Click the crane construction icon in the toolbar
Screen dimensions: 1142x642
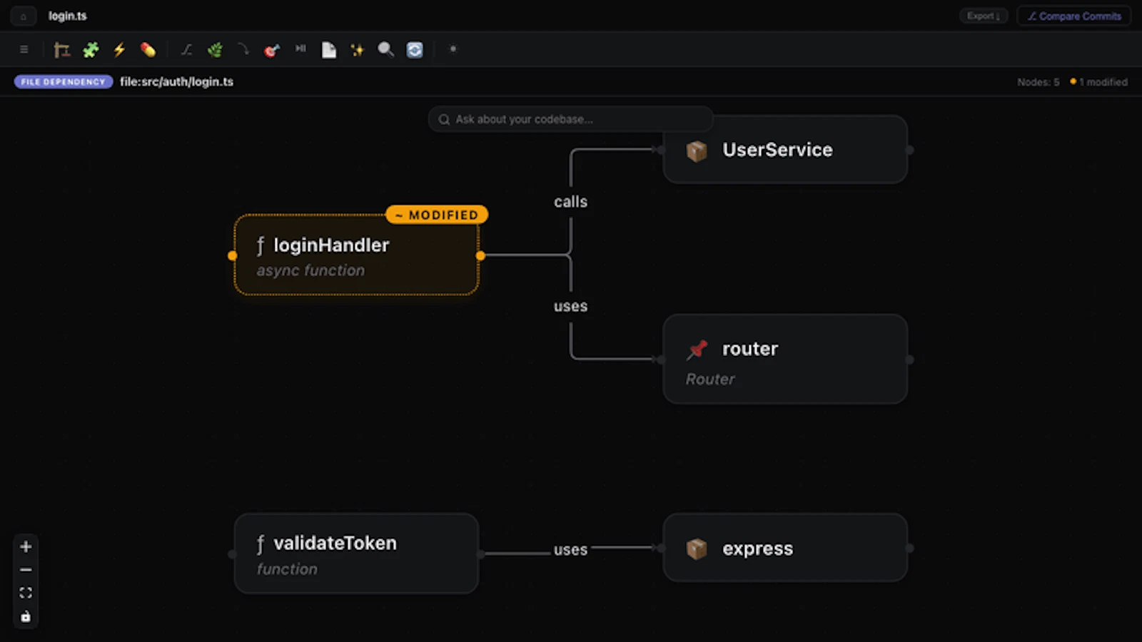(x=62, y=50)
